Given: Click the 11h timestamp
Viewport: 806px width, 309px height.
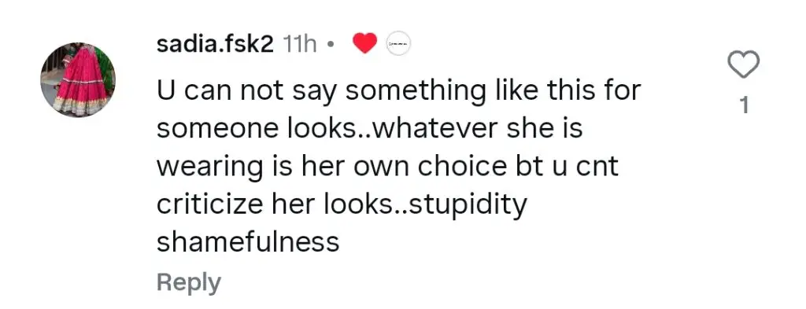Looking at the screenshot, I should 300,45.
